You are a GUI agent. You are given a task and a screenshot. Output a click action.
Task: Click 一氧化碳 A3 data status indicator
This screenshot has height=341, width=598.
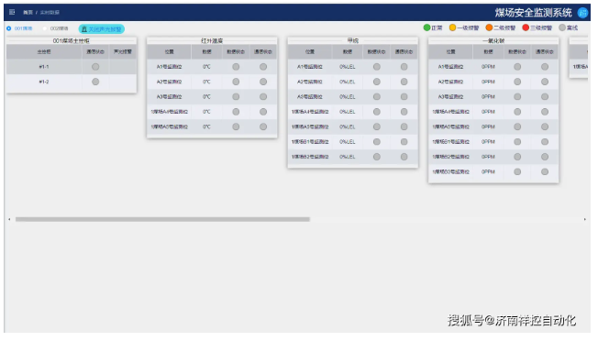517,97
